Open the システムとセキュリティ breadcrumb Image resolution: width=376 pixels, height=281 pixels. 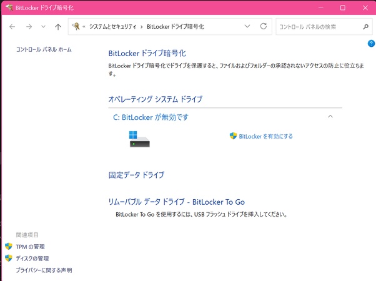[x=112, y=27]
